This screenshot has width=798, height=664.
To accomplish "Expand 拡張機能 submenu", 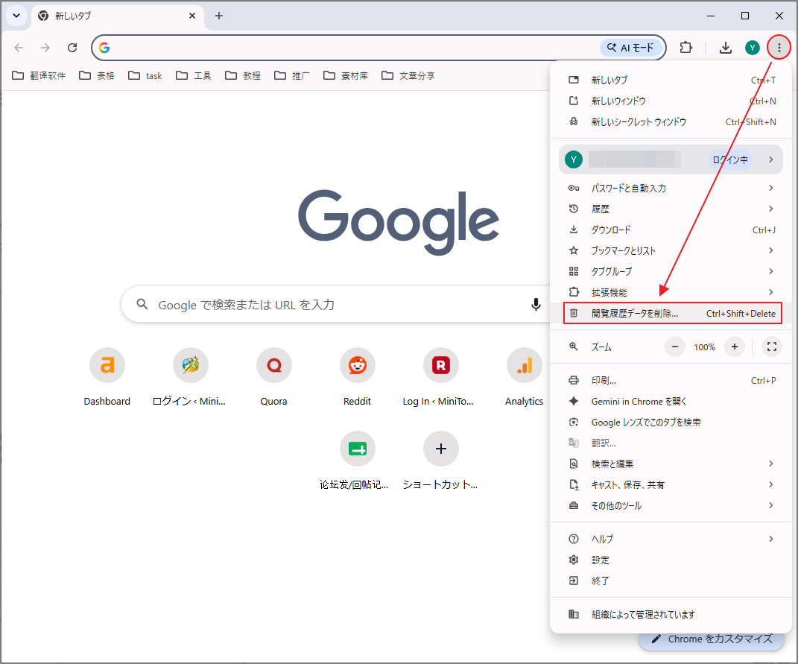I will click(671, 292).
